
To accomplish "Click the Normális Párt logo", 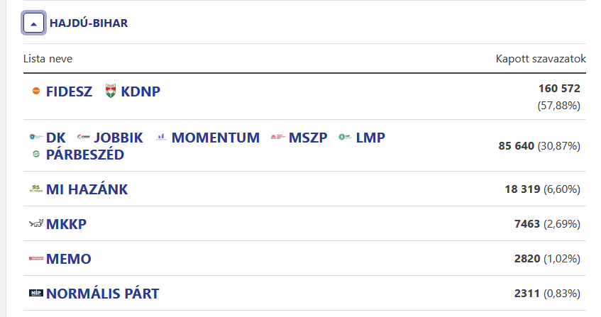I will coord(35,294).
